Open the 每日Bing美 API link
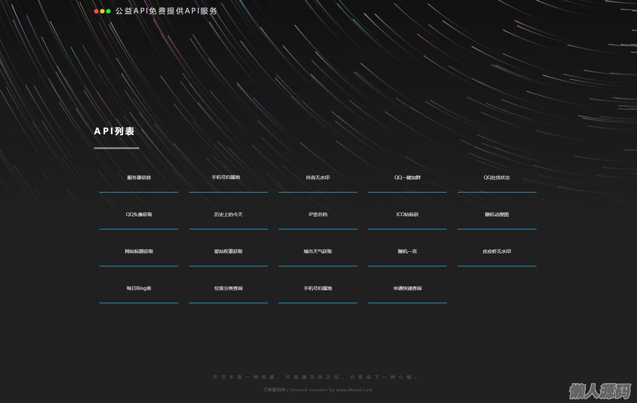 tap(139, 288)
